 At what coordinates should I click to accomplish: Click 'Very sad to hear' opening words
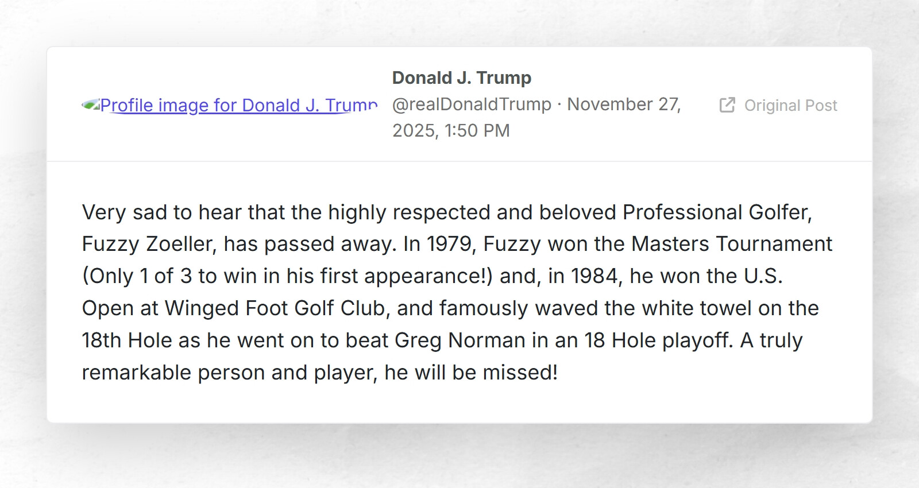point(155,213)
